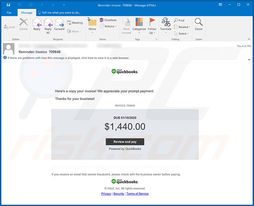Click the "INVOICE 709848" label
Image resolution: width=254 pixels, height=206 pixels.
[x=125, y=106]
